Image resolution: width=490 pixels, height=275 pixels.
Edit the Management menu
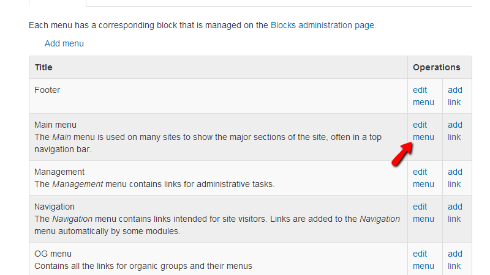[x=423, y=178]
